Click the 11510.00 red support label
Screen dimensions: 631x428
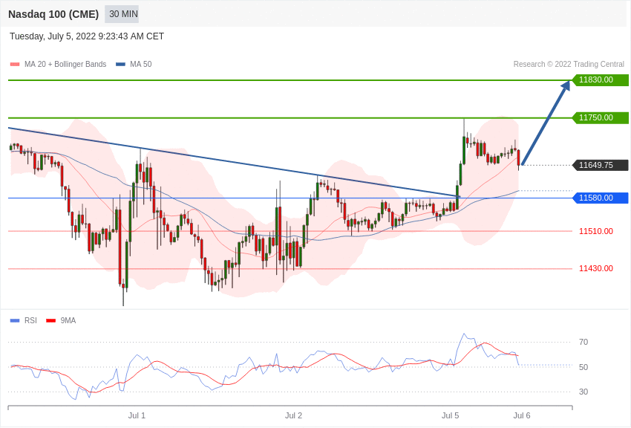[596, 231]
